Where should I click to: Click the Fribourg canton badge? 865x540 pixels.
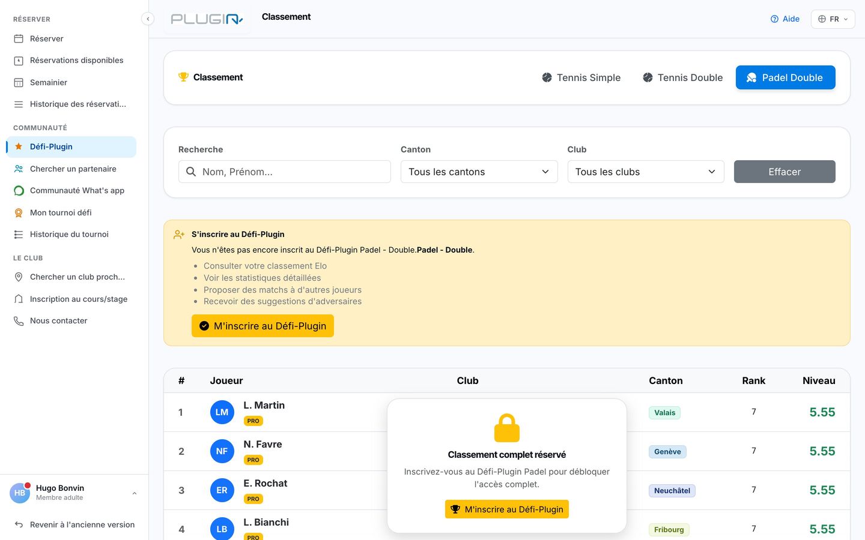click(669, 530)
